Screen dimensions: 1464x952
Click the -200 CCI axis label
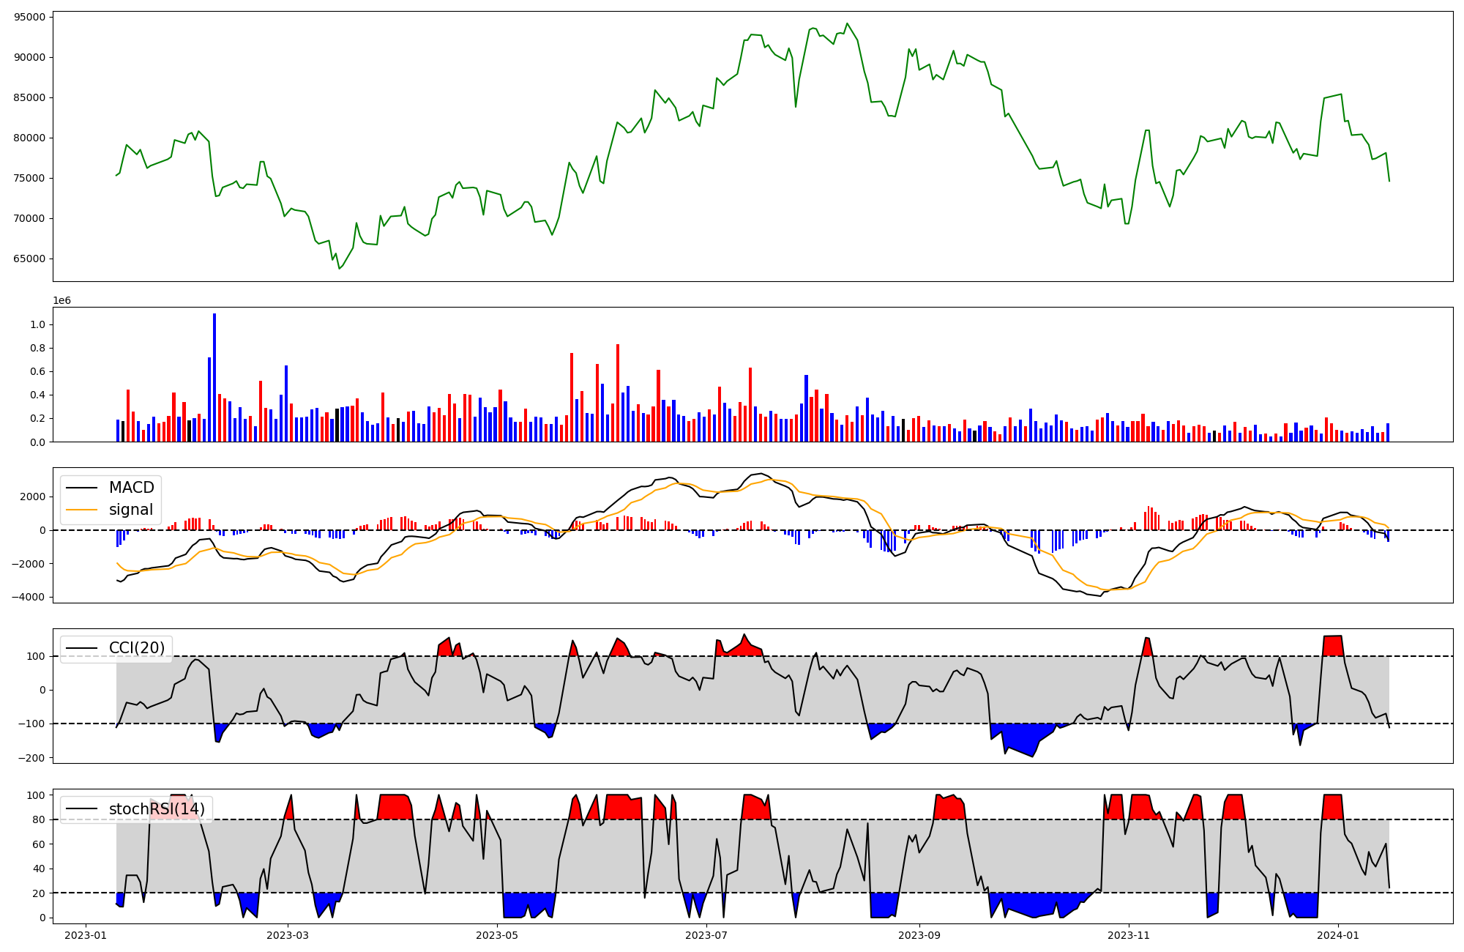point(31,758)
